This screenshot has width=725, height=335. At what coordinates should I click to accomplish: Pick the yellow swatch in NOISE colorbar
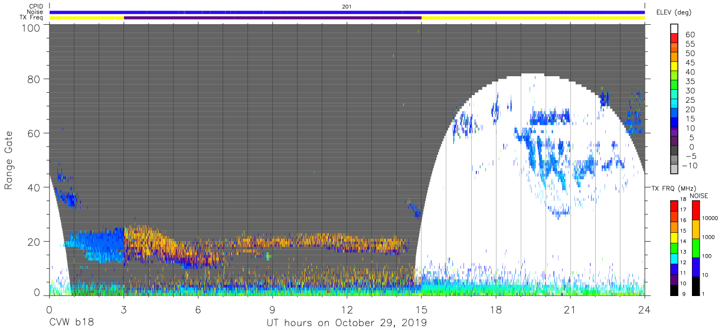pyautogui.click(x=695, y=229)
